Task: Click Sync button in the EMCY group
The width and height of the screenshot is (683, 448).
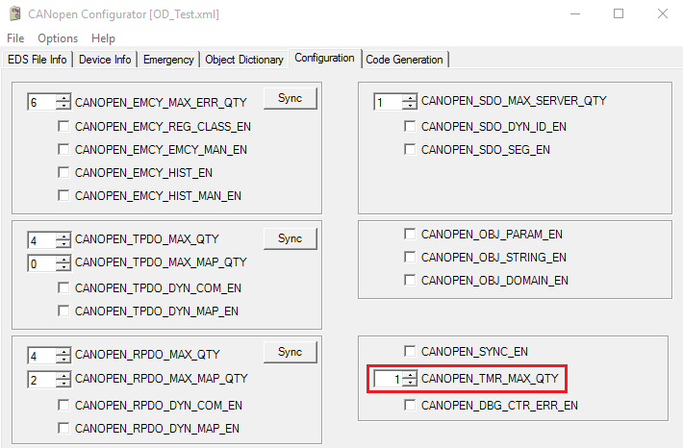Action: click(x=291, y=98)
